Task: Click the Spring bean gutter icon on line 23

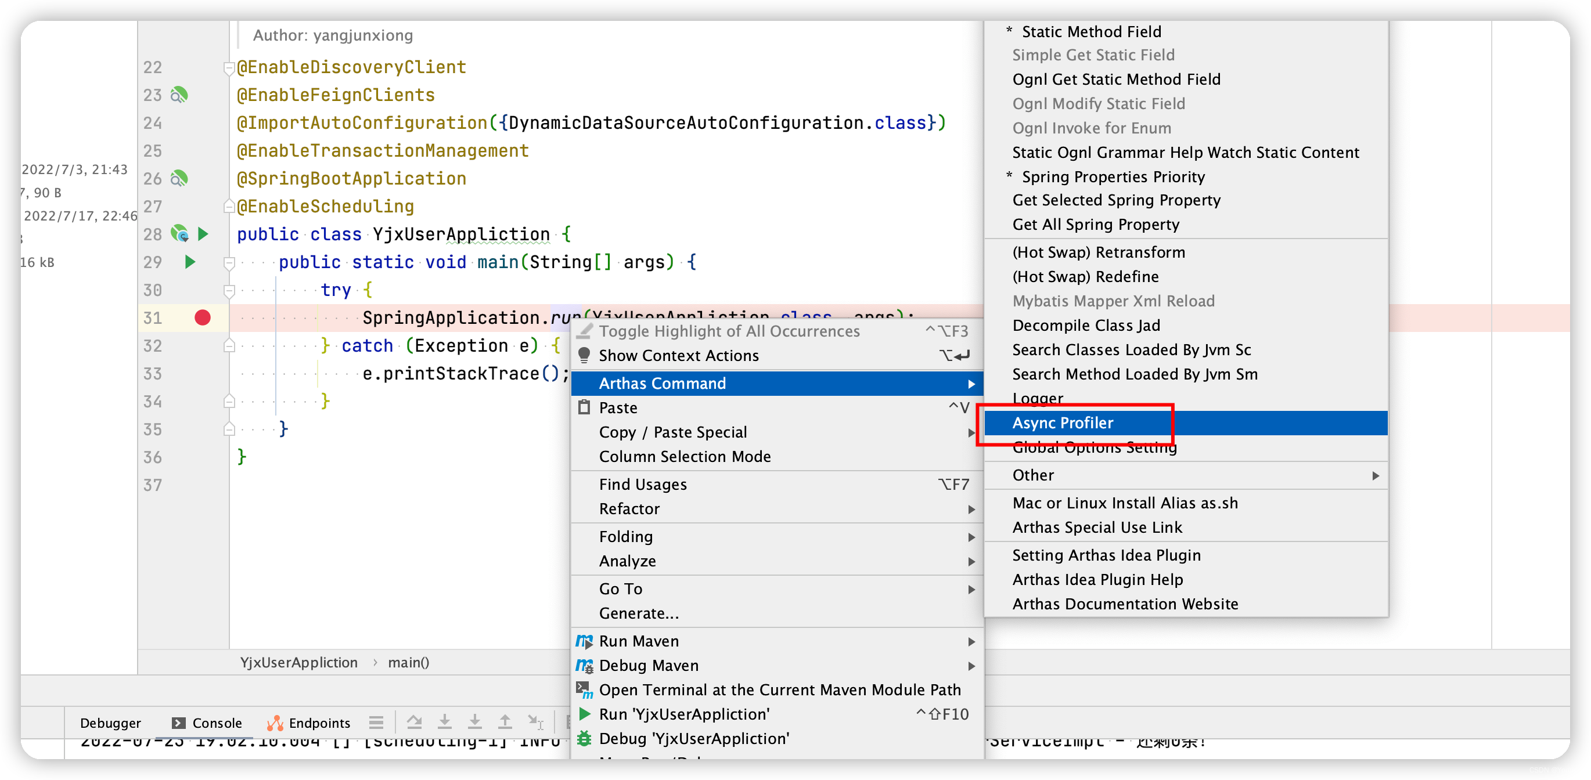Action: pos(179,95)
